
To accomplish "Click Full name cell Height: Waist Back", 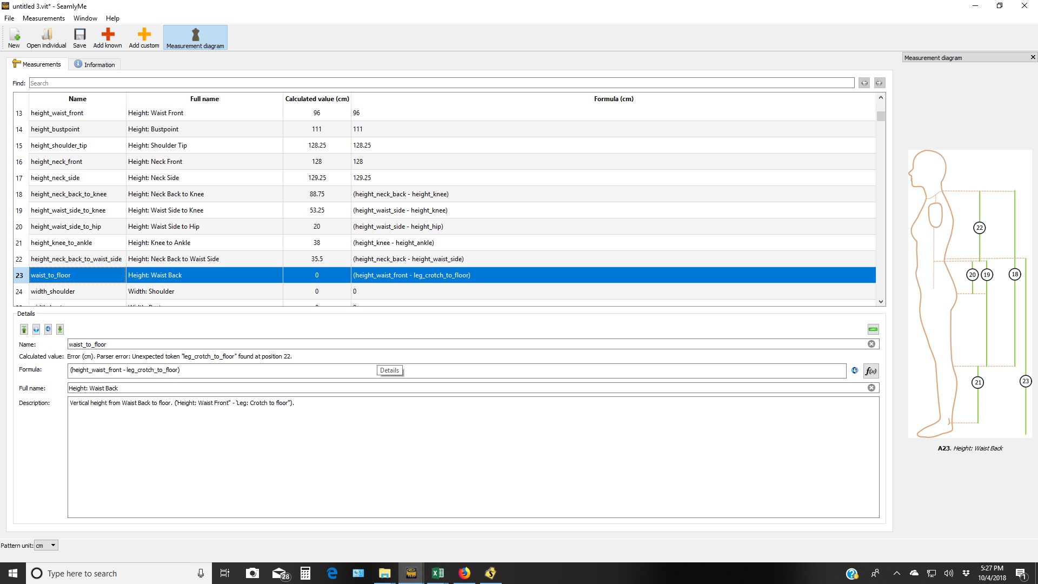I will tap(204, 275).
